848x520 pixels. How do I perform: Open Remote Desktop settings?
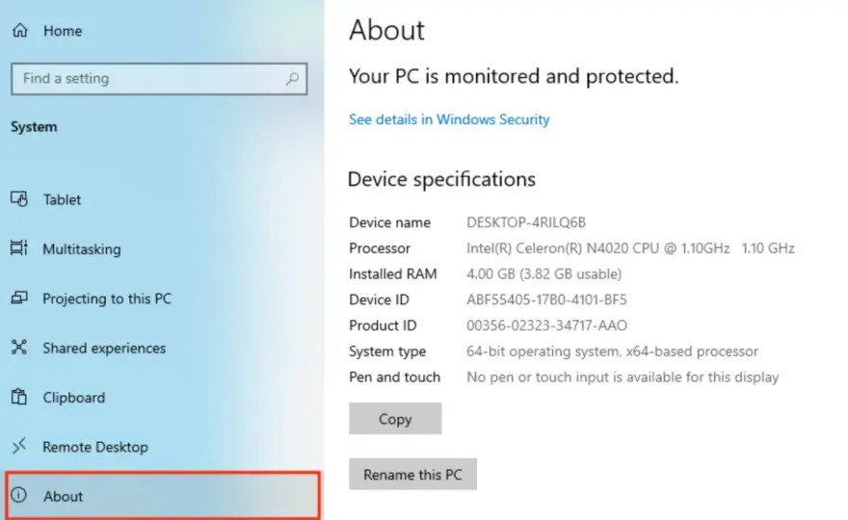coord(95,447)
